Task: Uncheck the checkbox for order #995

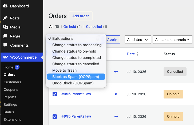Action: [55, 117]
